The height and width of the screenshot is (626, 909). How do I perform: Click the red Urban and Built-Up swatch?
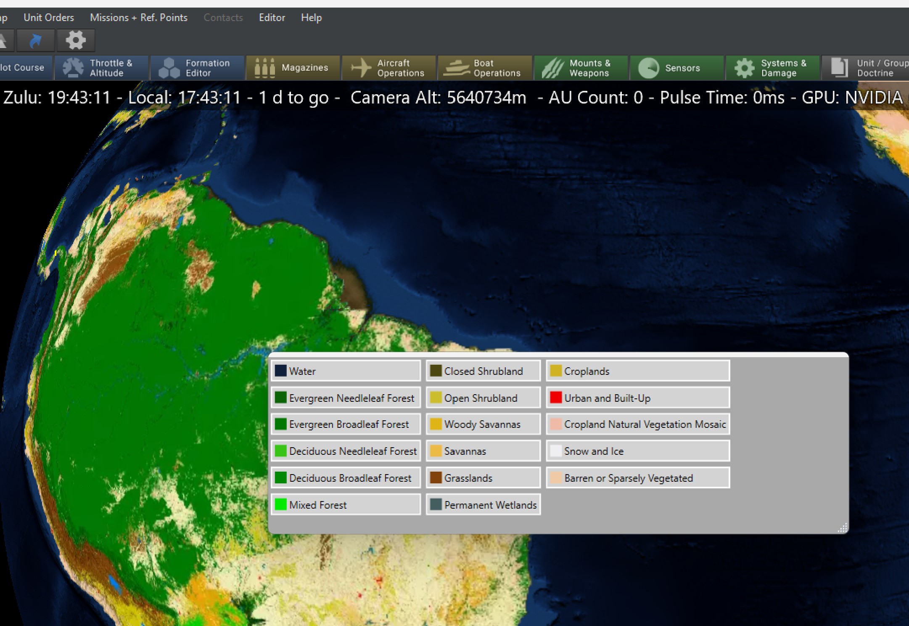556,398
